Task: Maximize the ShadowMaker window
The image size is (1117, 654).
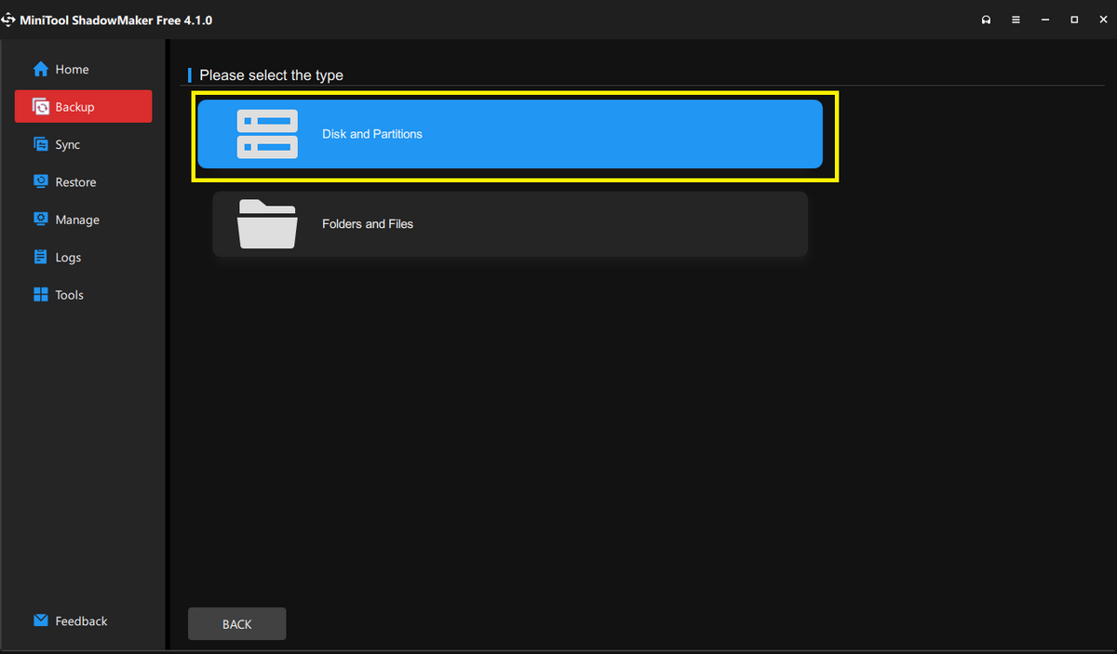Action: pos(1074,20)
